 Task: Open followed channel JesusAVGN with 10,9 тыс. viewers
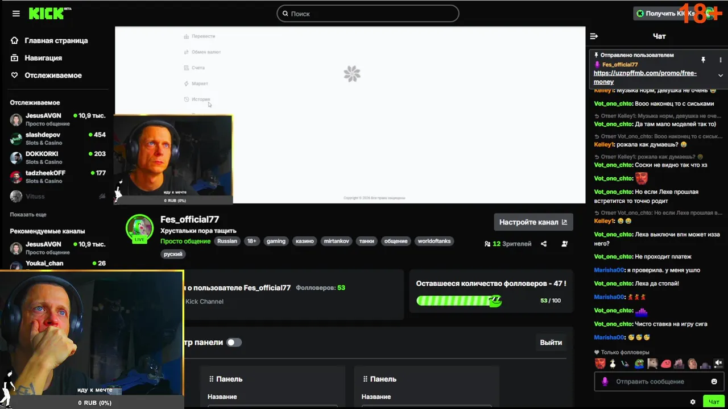(57, 119)
